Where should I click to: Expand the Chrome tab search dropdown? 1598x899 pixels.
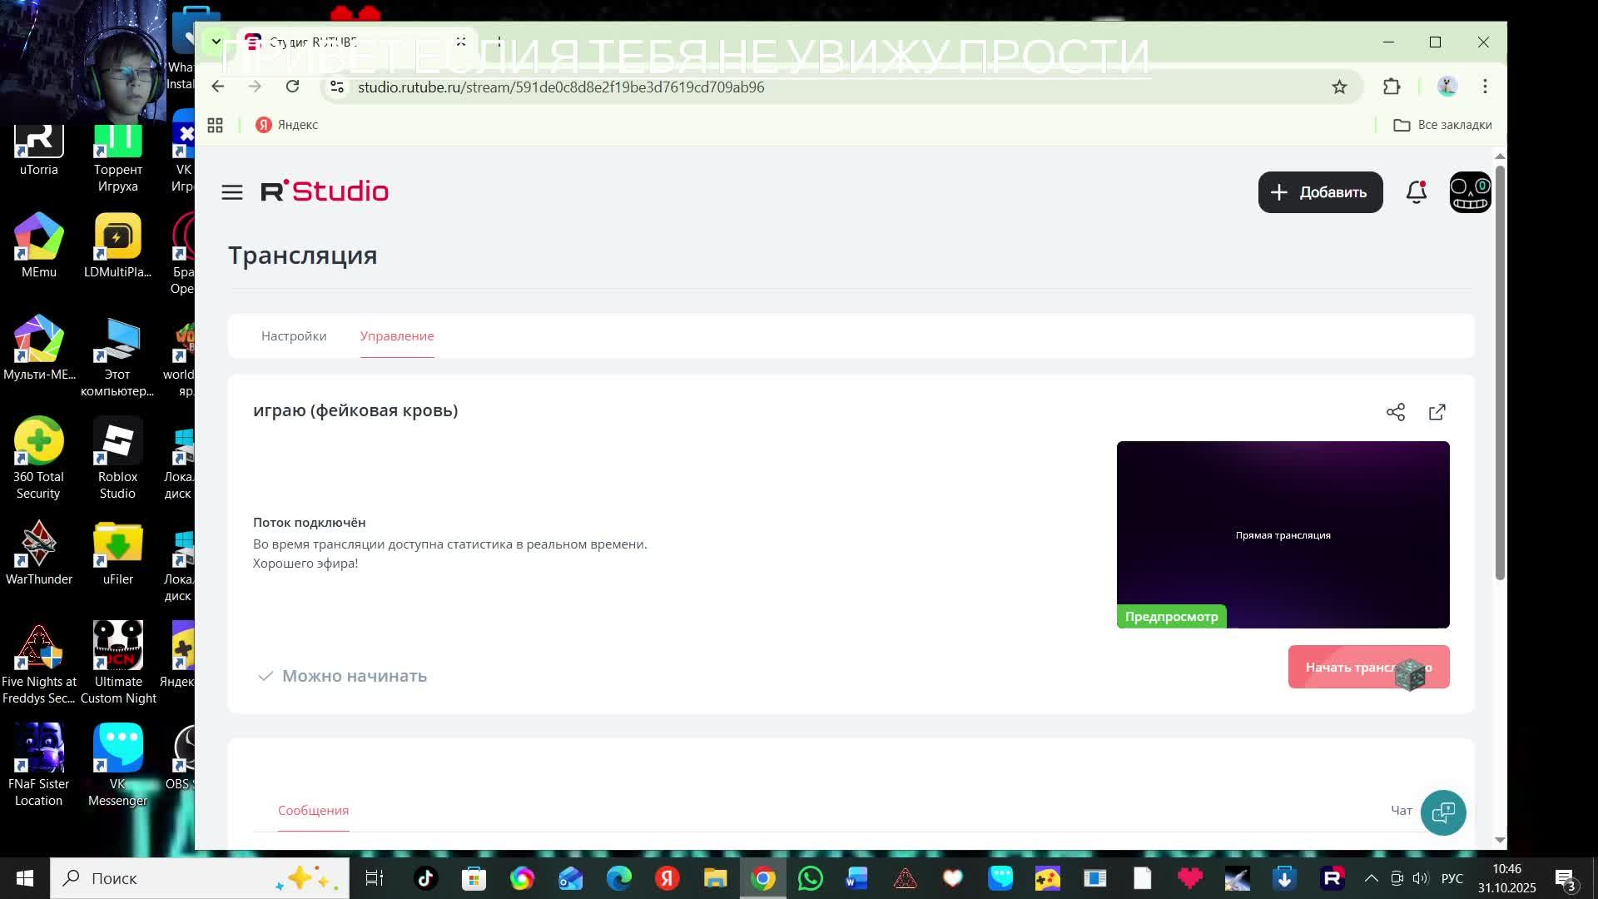(x=216, y=42)
